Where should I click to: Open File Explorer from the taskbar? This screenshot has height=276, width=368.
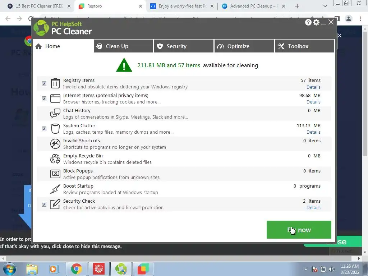[32, 269]
